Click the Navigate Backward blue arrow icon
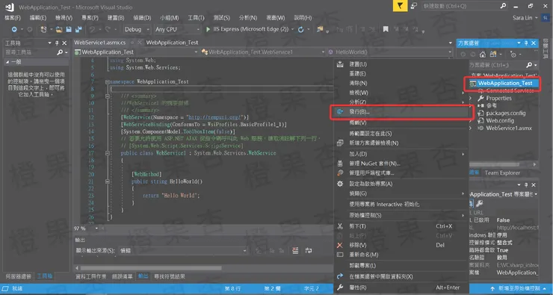This screenshot has height=295, width=553. coord(14,30)
